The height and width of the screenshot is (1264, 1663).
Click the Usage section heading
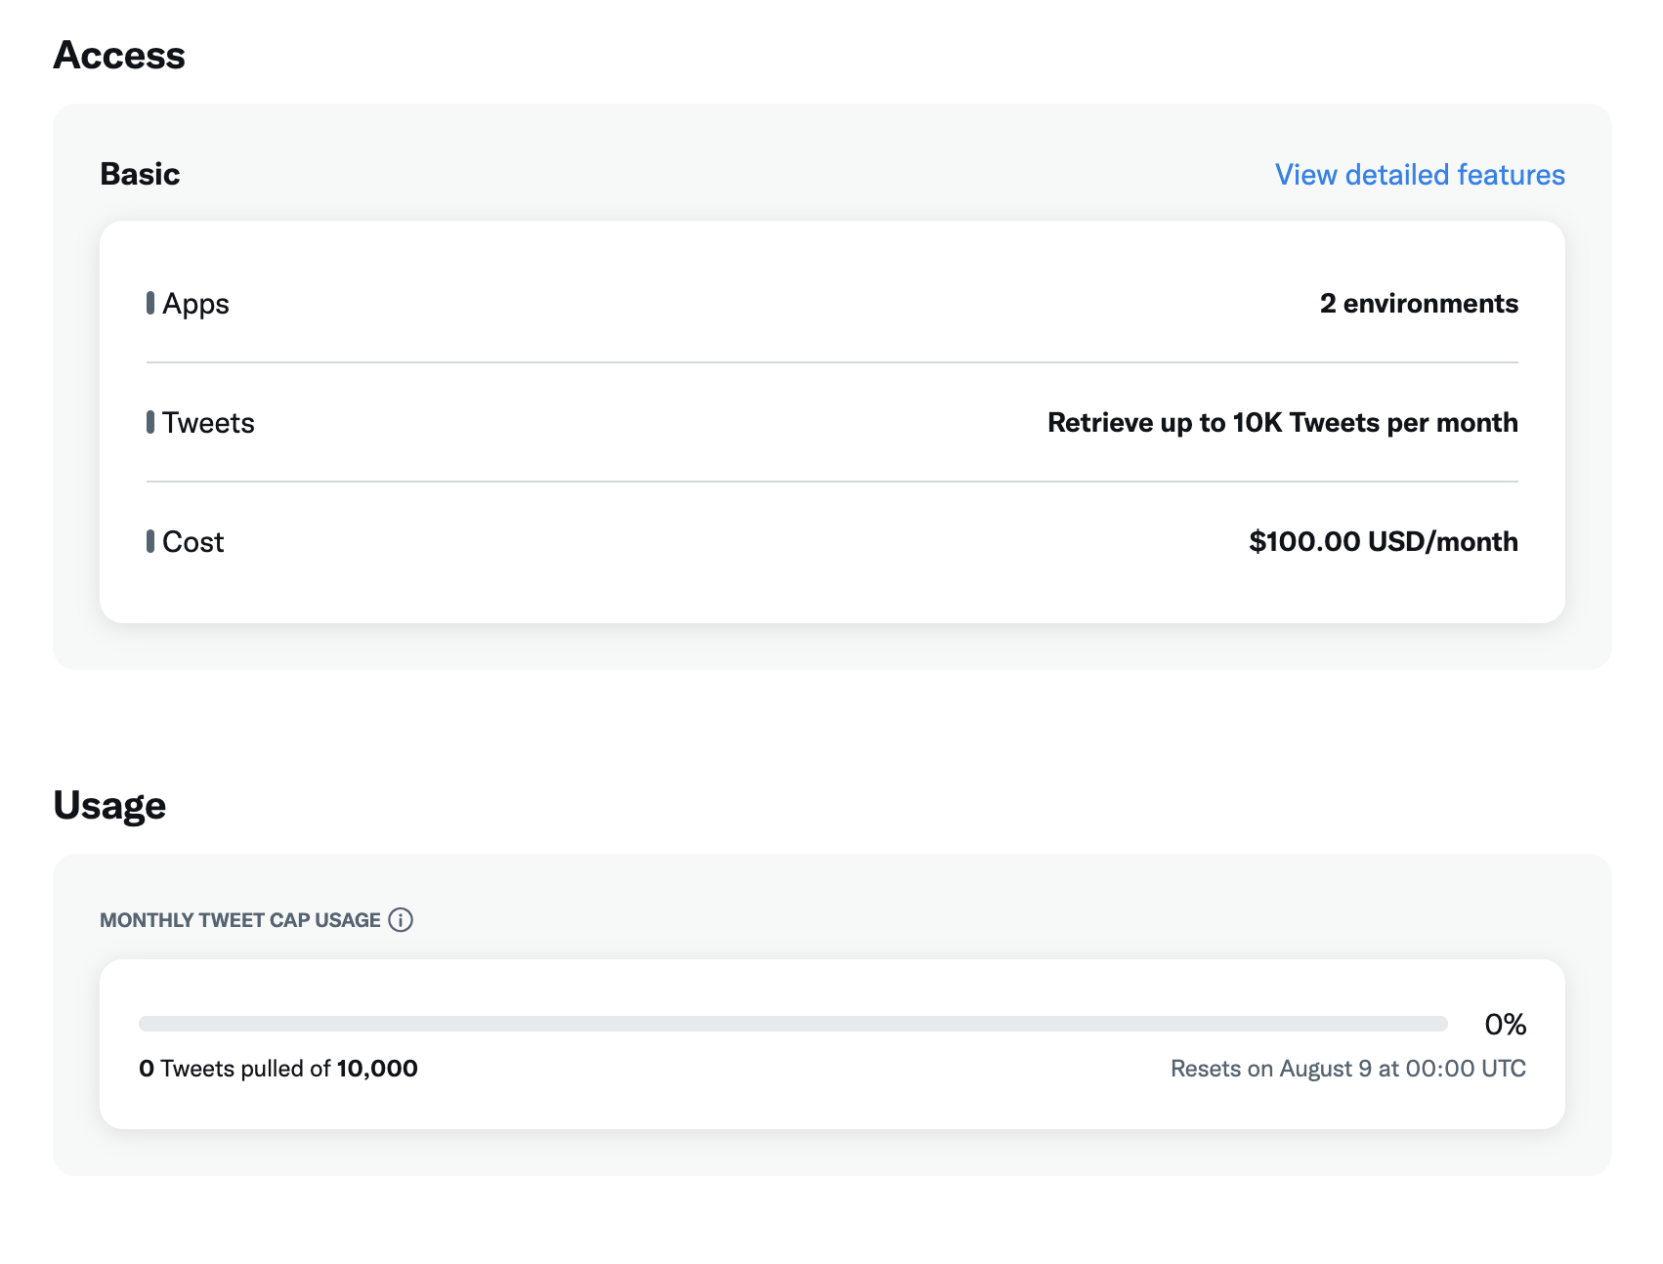pos(109,806)
